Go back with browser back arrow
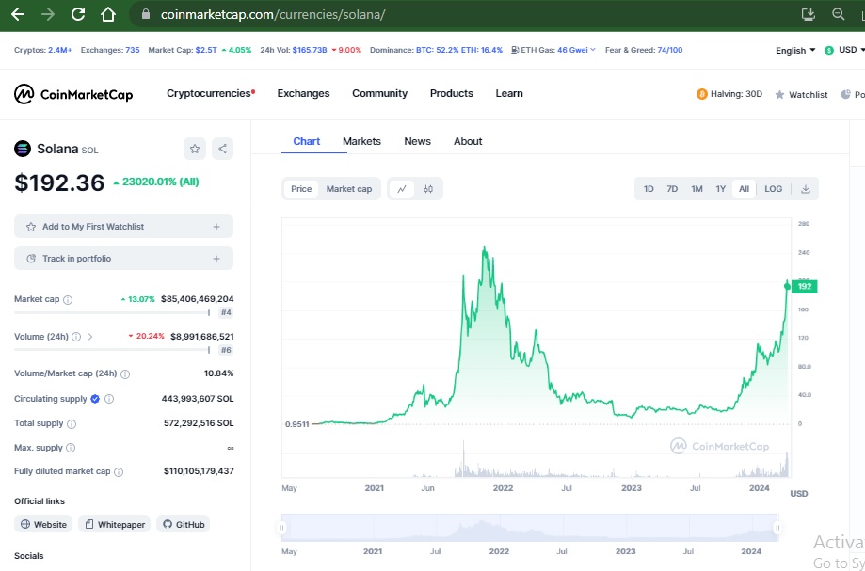This screenshot has width=865, height=571. pyautogui.click(x=18, y=14)
